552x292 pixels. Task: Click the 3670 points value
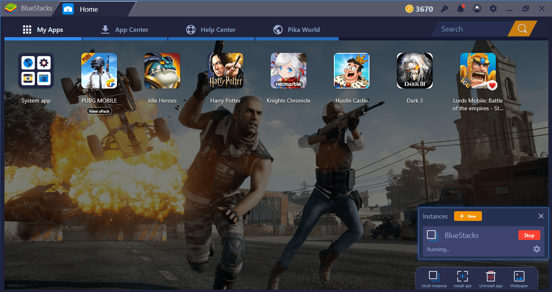coord(424,9)
